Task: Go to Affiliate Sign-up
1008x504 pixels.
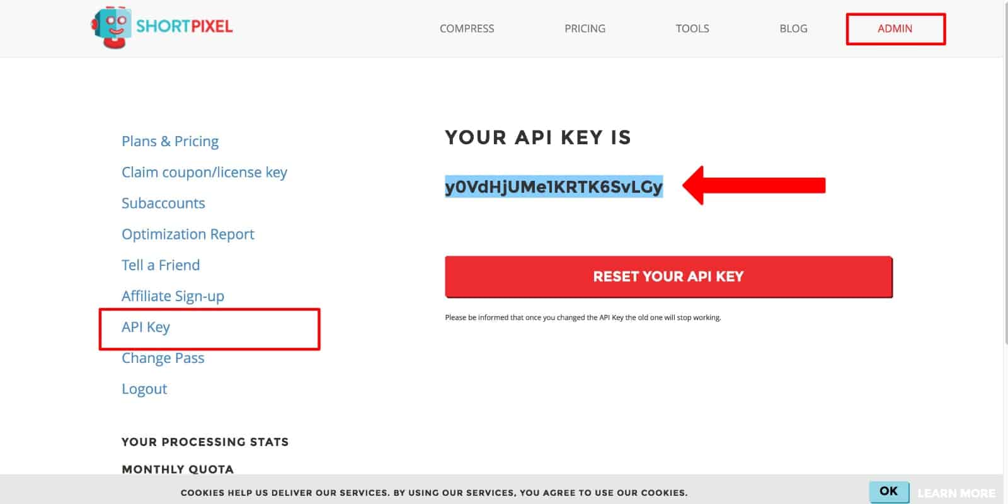Action: point(173,296)
